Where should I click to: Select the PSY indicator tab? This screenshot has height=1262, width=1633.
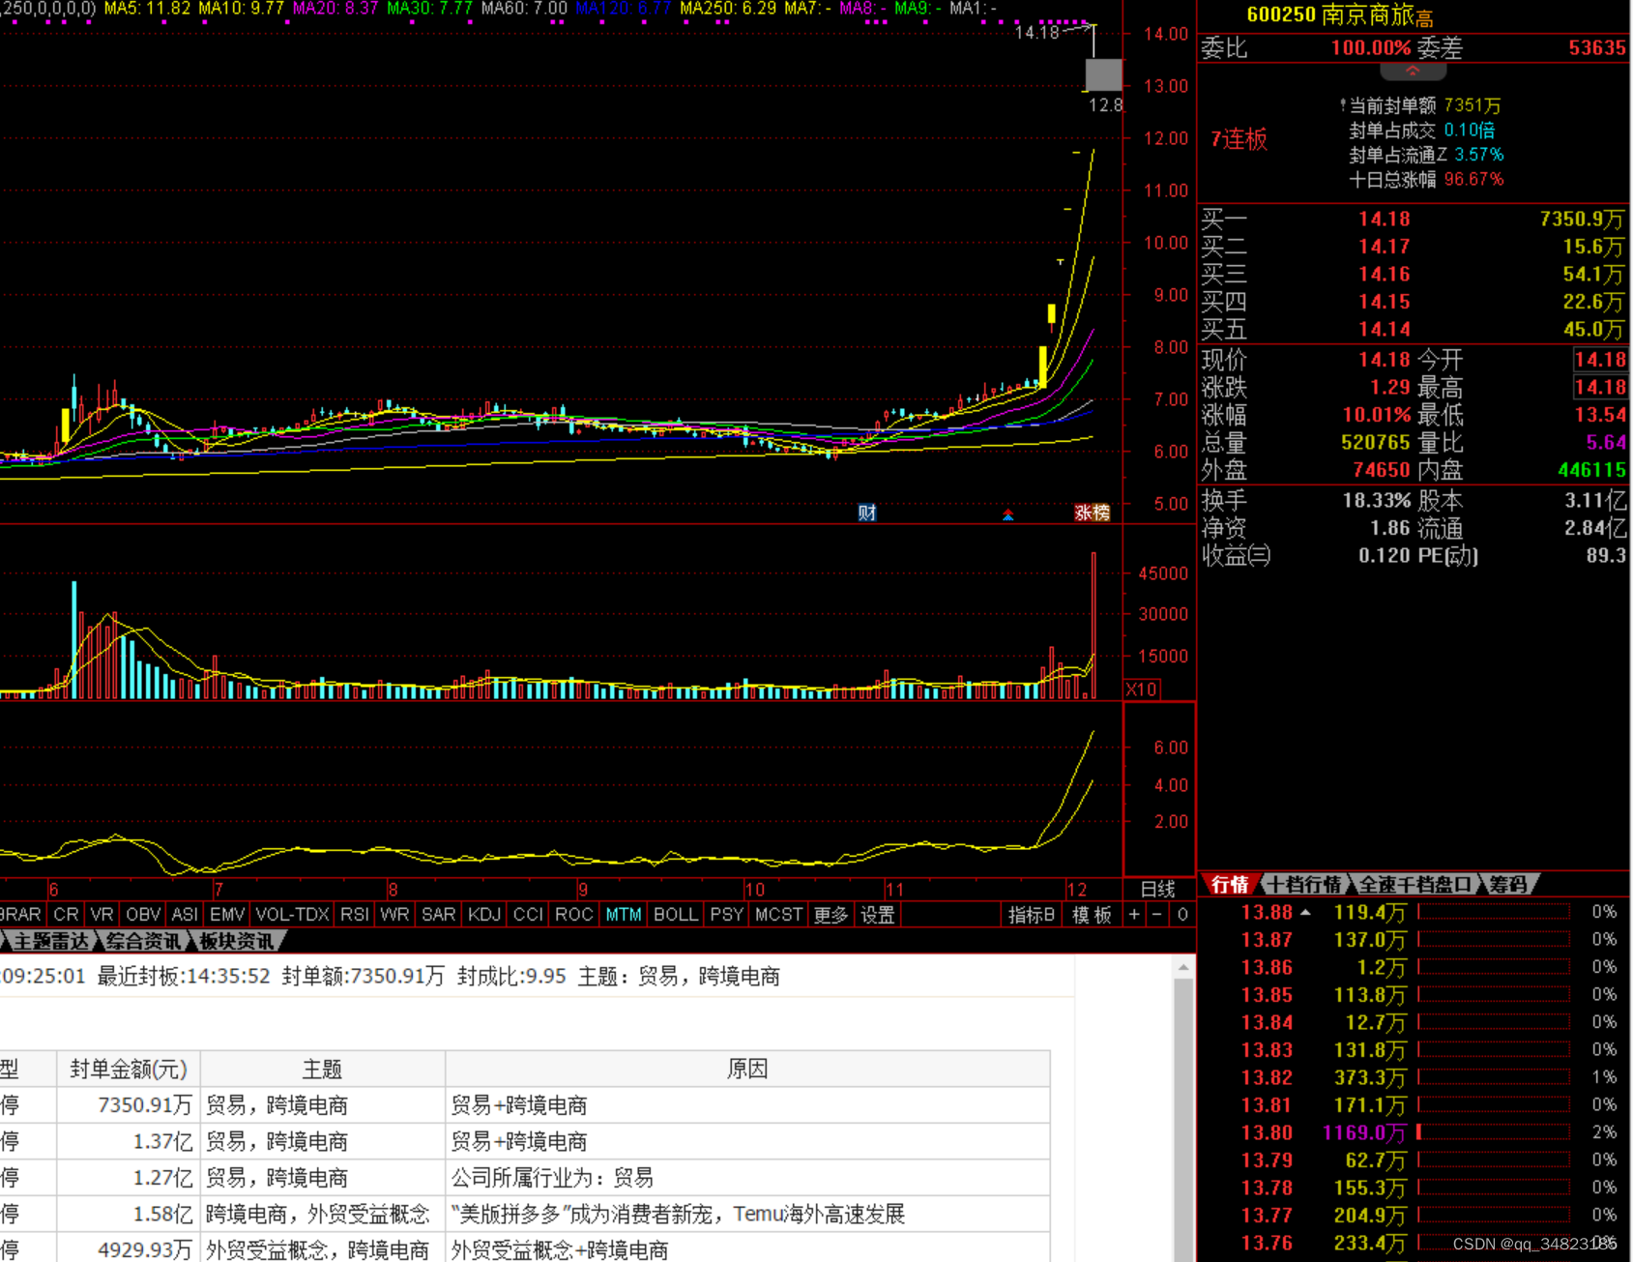(727, 914)
